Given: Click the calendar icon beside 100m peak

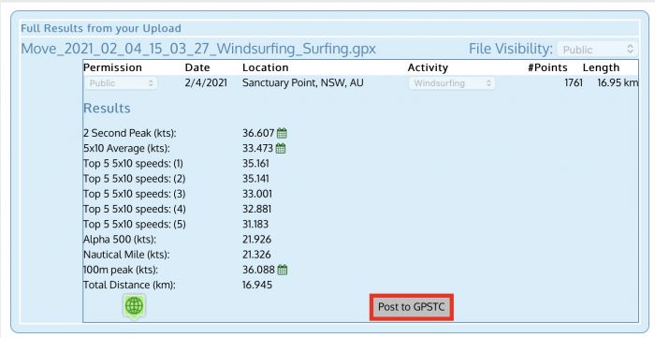Looking at the screenshot, I should click(x=283, y=270).
